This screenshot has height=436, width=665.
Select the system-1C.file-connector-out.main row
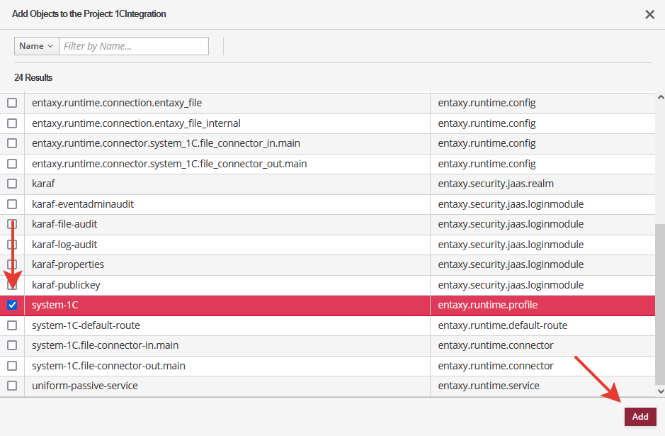[212, 366]
